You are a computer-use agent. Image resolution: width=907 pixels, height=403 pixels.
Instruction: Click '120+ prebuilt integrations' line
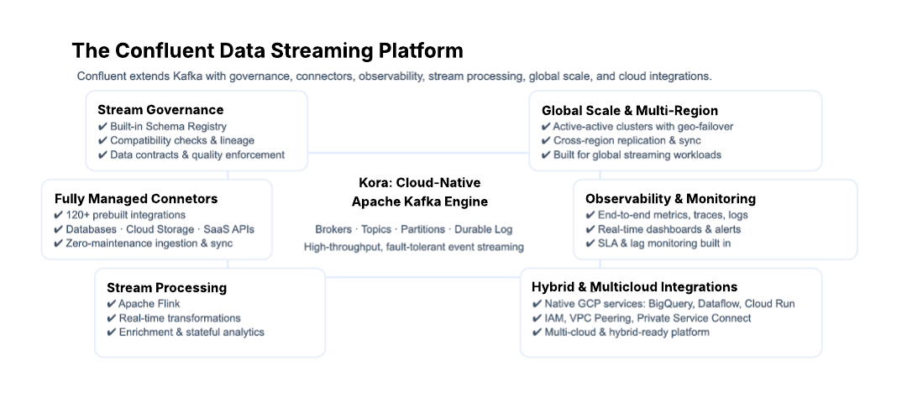pos(125,215)
